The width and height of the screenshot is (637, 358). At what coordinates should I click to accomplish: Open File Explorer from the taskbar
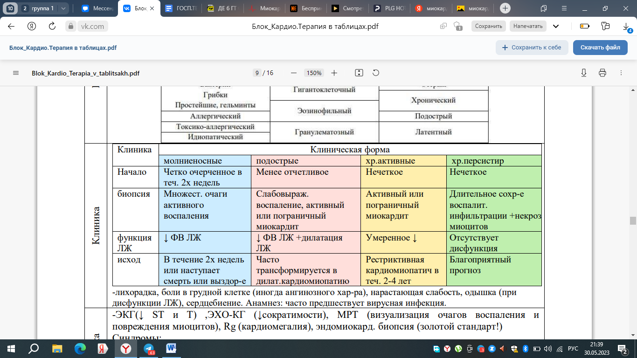[57, 348]
